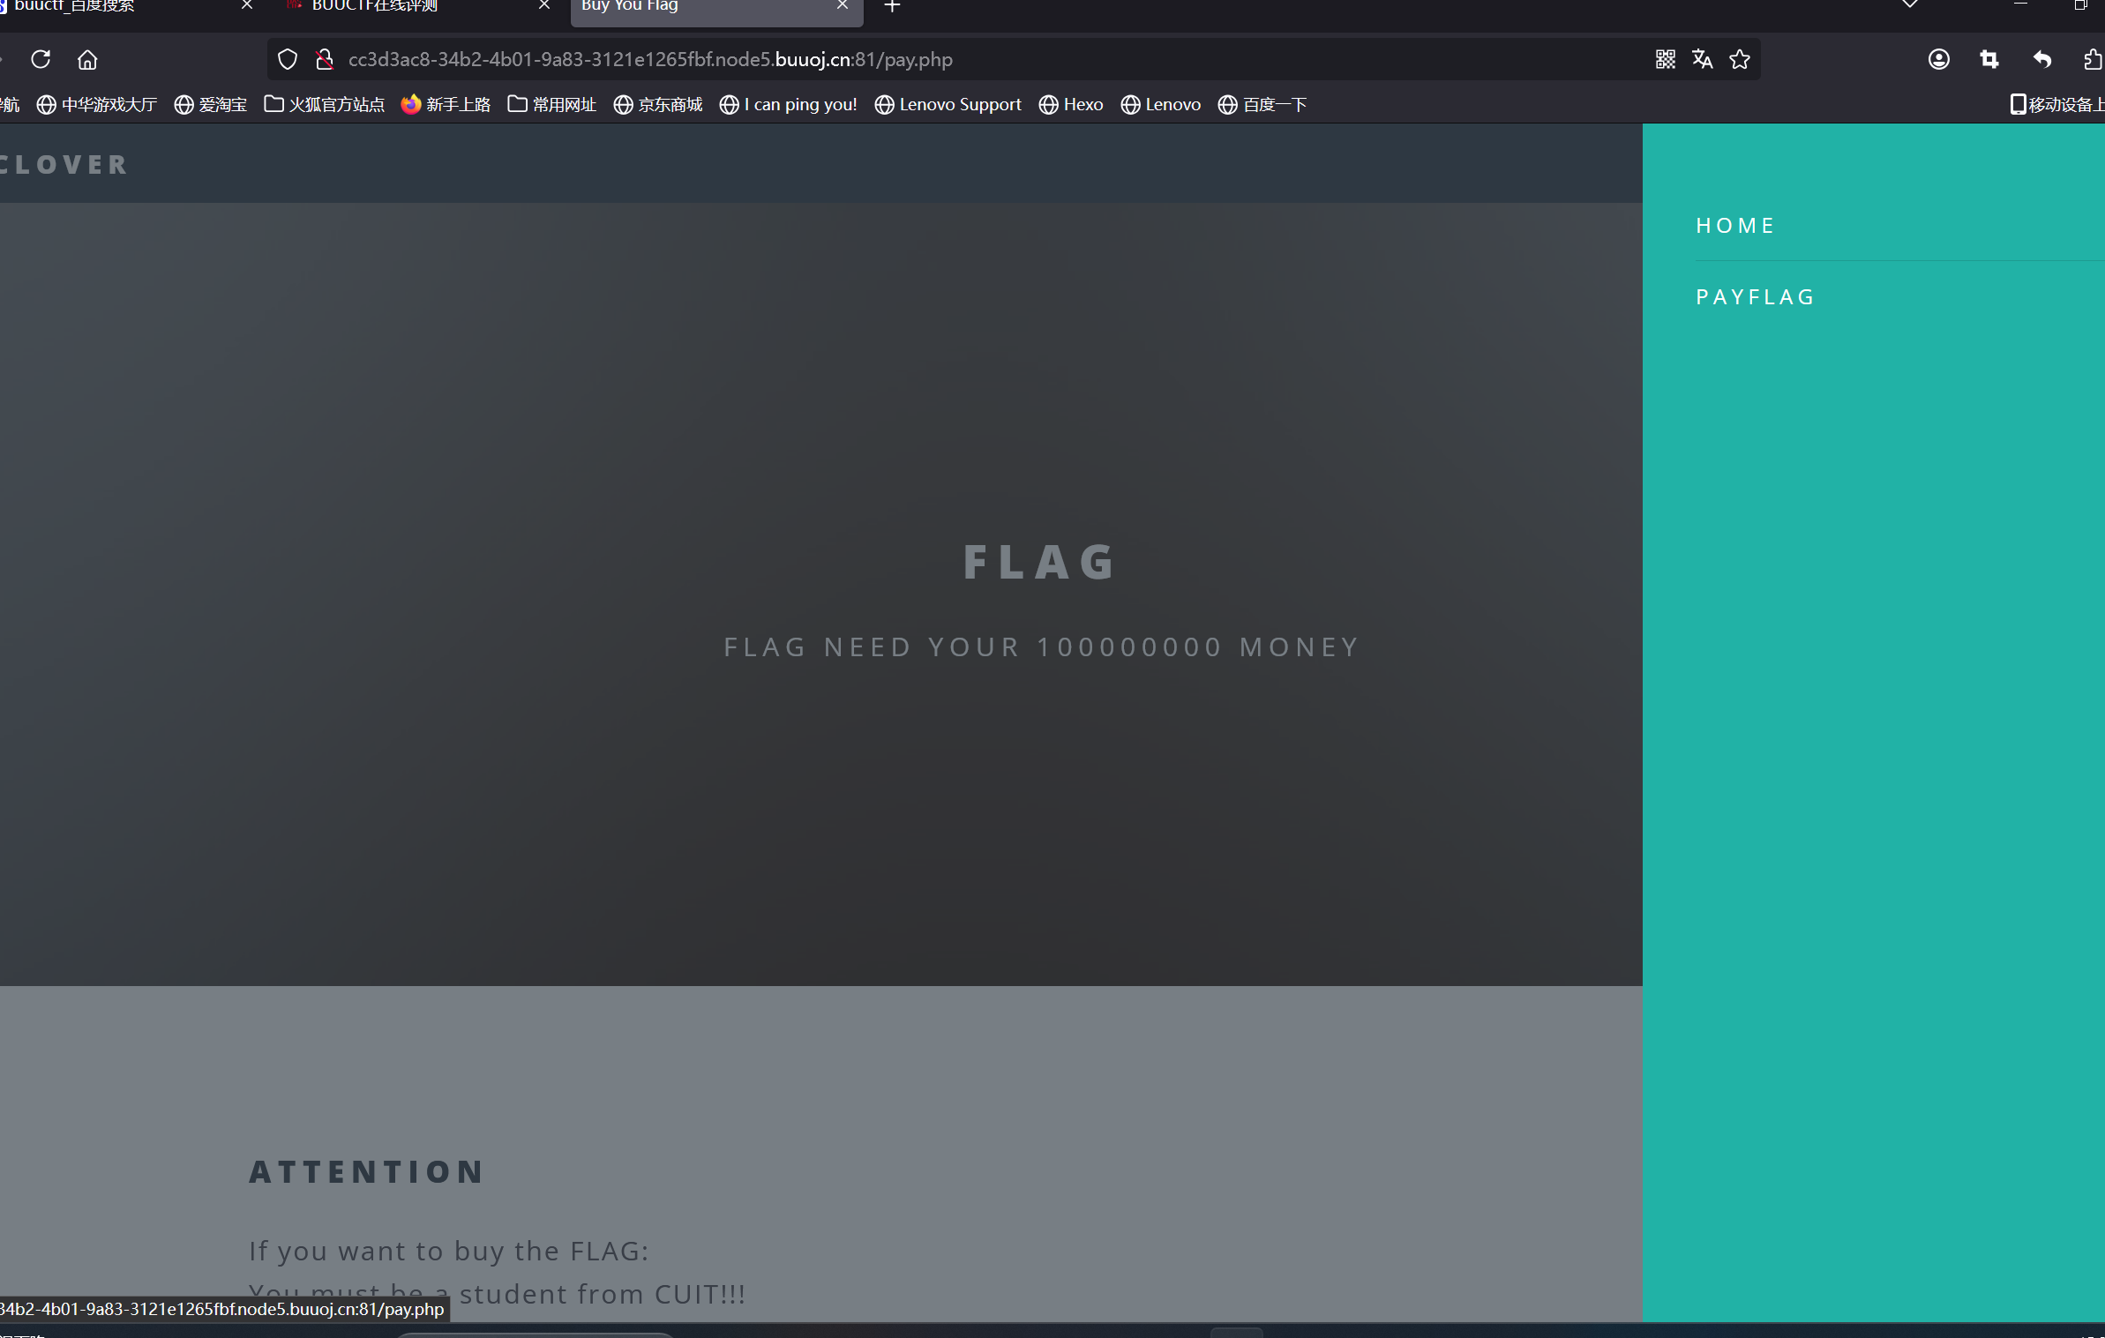The height and width of the screenshot is (1338, 2105).
Task: Click the screenshot crop icon
Action: (1989, 59)
